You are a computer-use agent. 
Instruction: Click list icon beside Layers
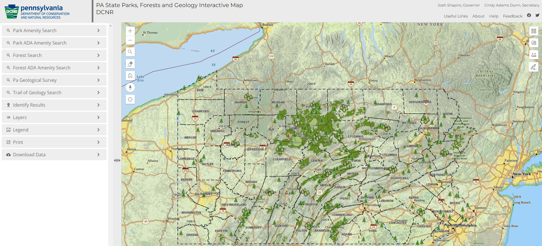8,117
